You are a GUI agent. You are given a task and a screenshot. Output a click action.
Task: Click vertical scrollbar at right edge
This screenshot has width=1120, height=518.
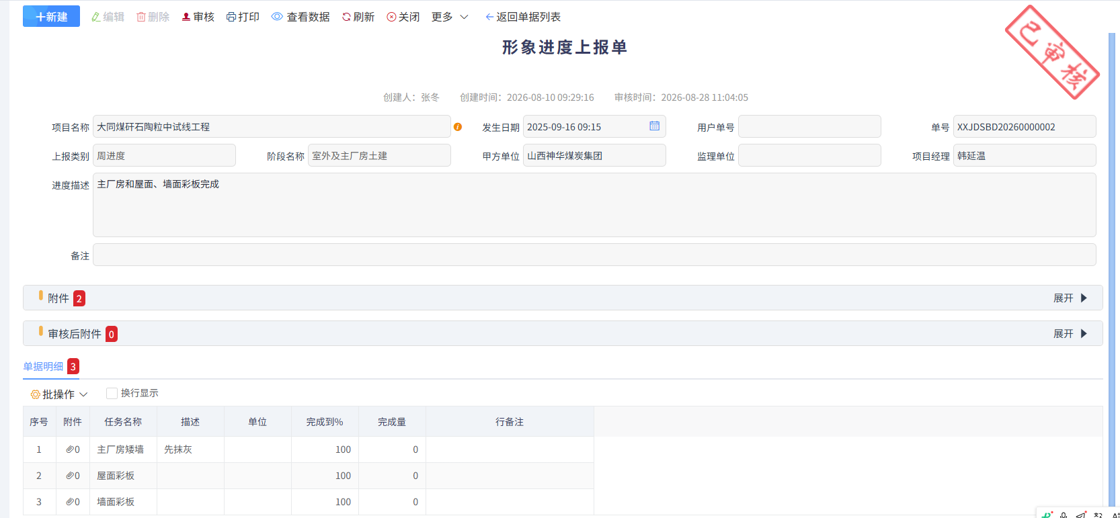pos(1111,269)
